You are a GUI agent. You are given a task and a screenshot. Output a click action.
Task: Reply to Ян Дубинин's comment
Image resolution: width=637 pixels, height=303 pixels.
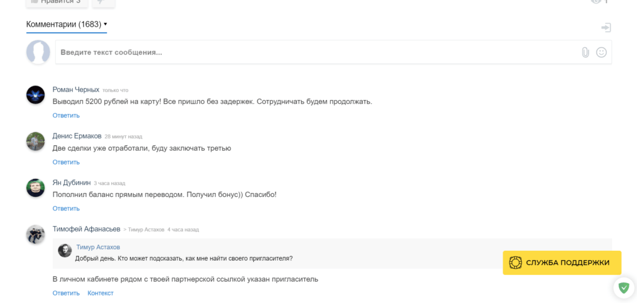pos(66,209)
